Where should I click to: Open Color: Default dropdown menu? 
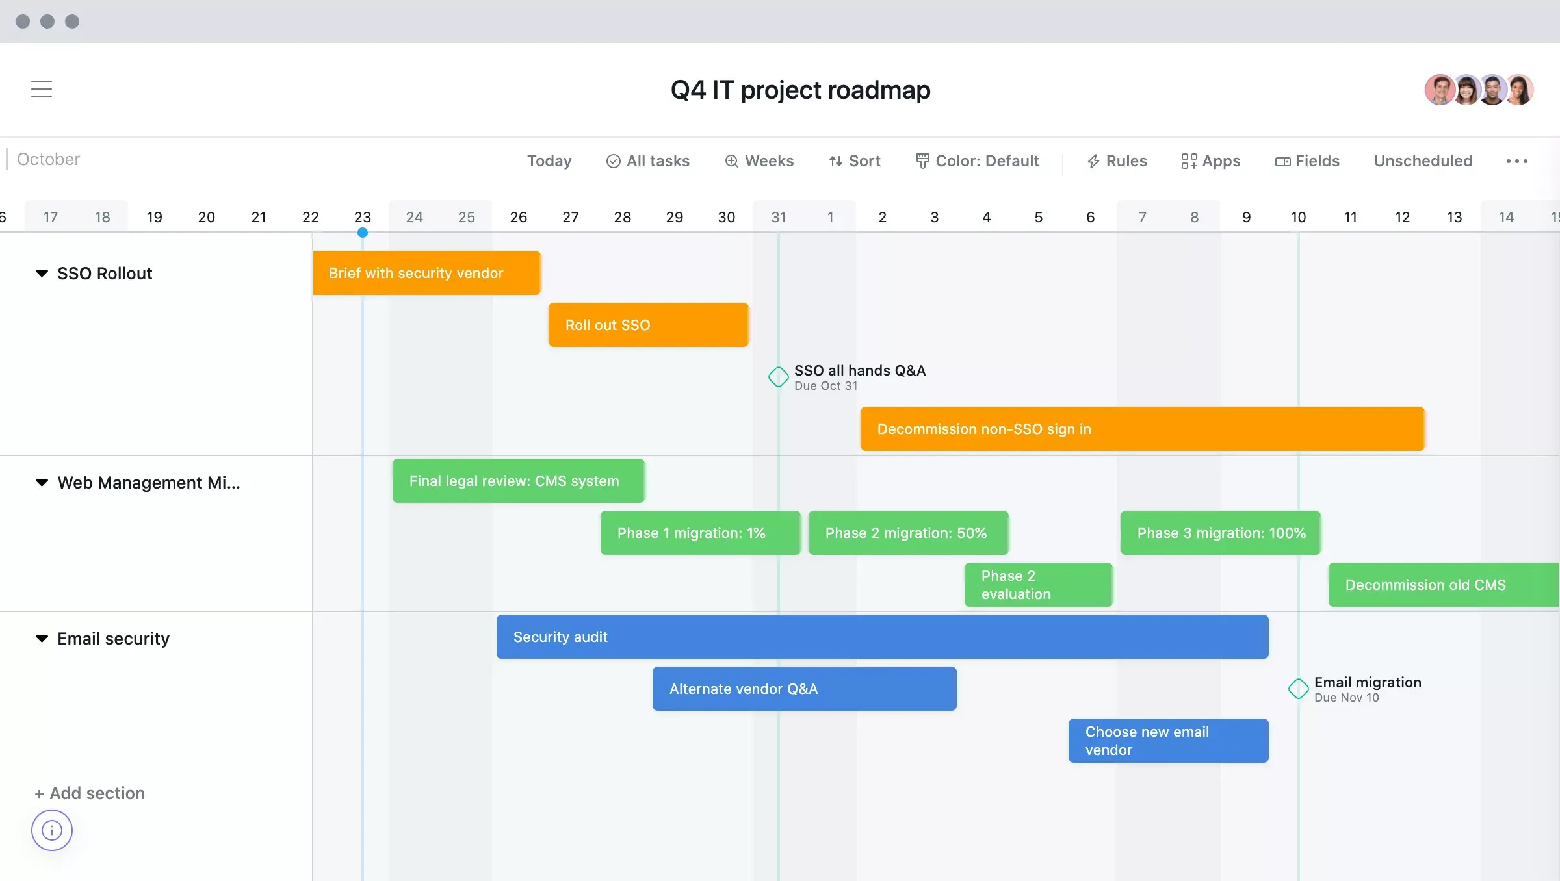coord(977,160)
